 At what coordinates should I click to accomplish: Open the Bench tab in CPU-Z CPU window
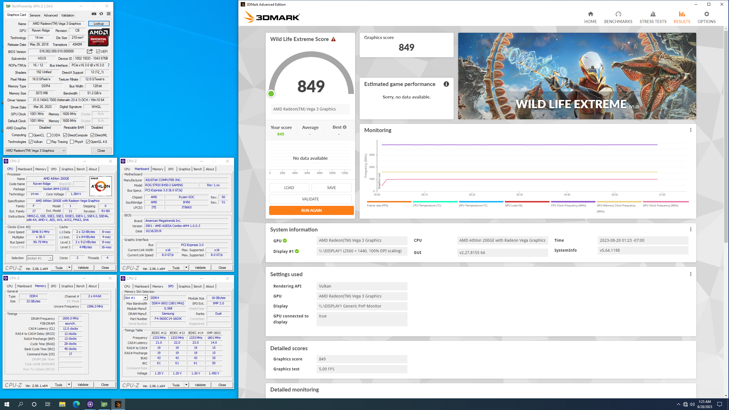[81, 169]
